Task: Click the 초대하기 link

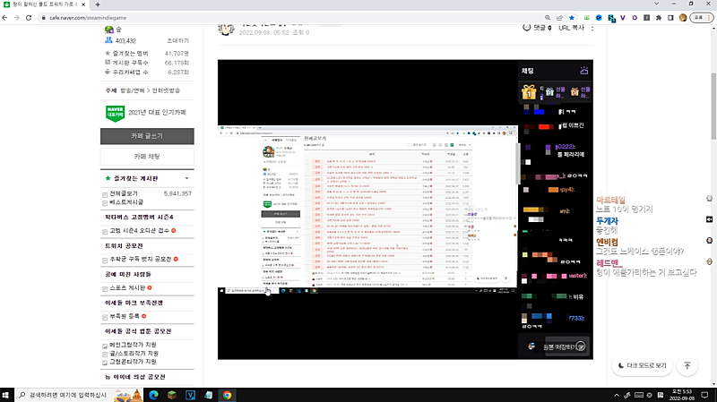Action: pyautogui.click(x=177, y=41)
